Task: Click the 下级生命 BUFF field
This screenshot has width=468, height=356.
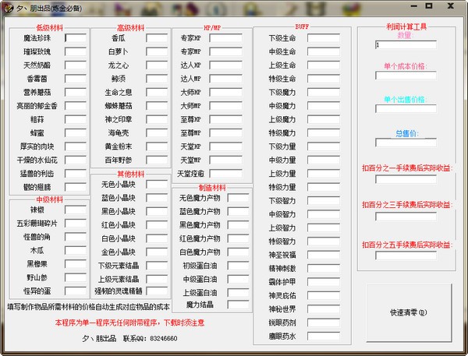Action: pos(324,38)
